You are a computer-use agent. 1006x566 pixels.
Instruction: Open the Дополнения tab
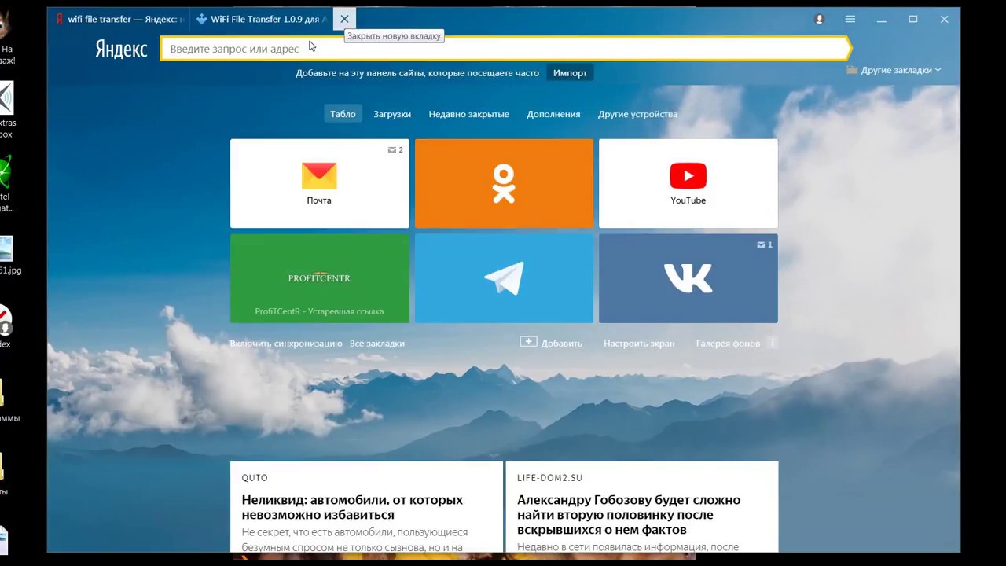pyautogui.click(x=553, y=114)
